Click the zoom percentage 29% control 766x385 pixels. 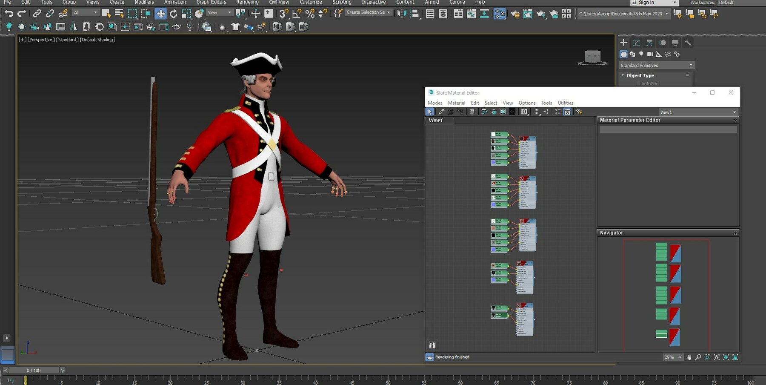click(672, 357)
